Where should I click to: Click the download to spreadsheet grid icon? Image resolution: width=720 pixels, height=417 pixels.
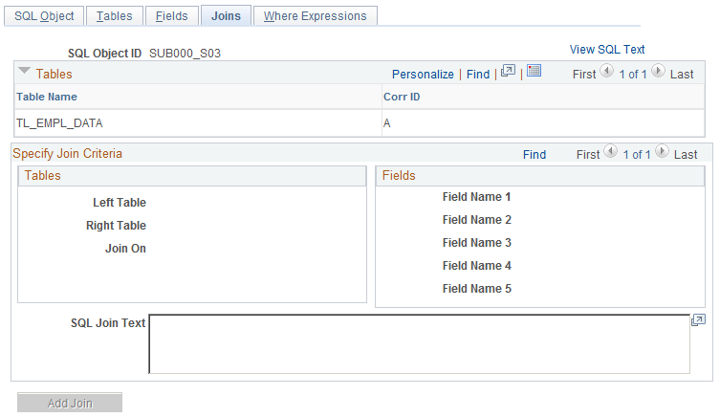coord(534,71)
